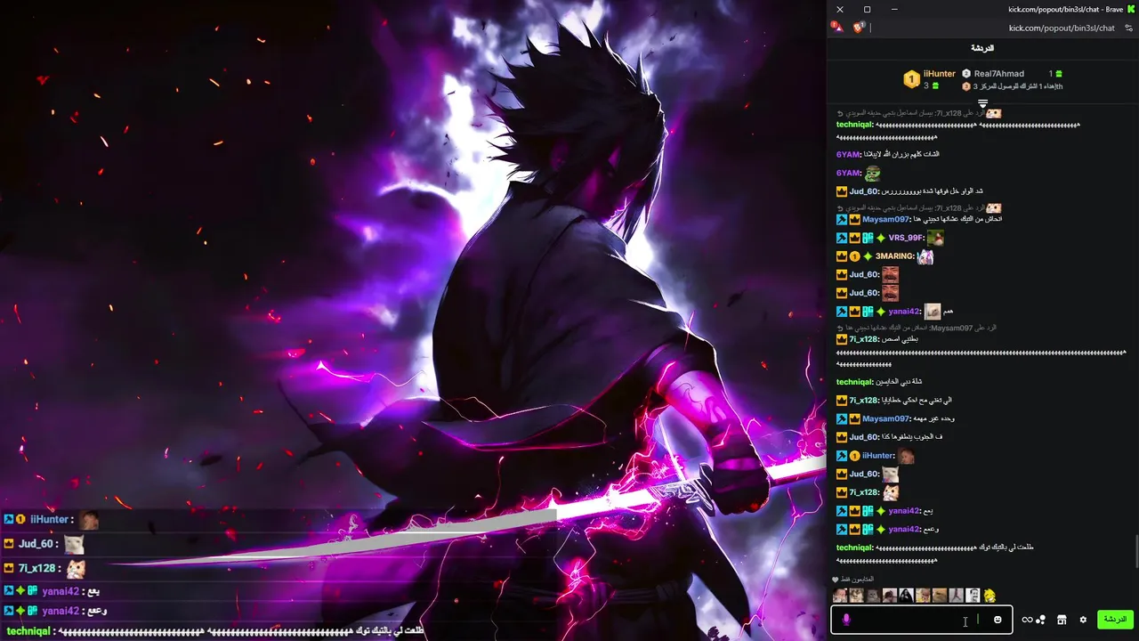Click the emote in VRS_99F message
Screen dimensions: 1139x641
935,238
